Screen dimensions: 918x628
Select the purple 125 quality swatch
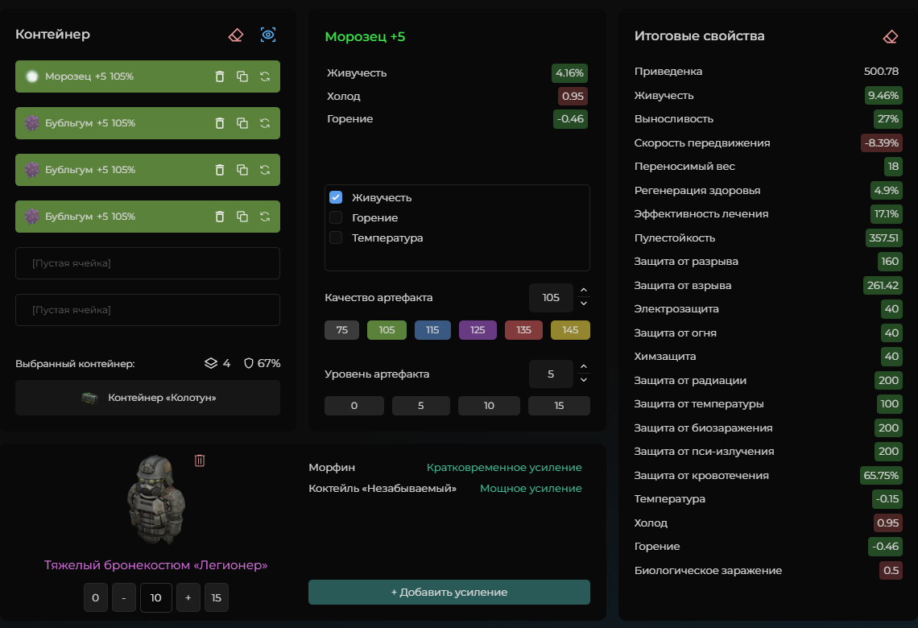pos(478,330)
